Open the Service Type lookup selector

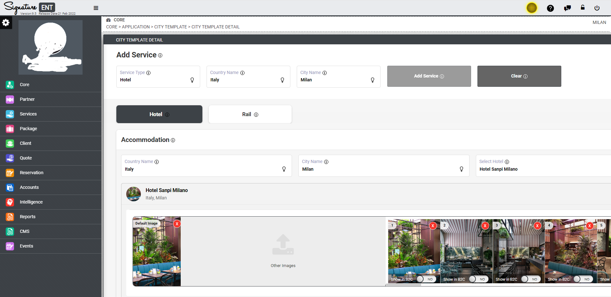[192, 80]
